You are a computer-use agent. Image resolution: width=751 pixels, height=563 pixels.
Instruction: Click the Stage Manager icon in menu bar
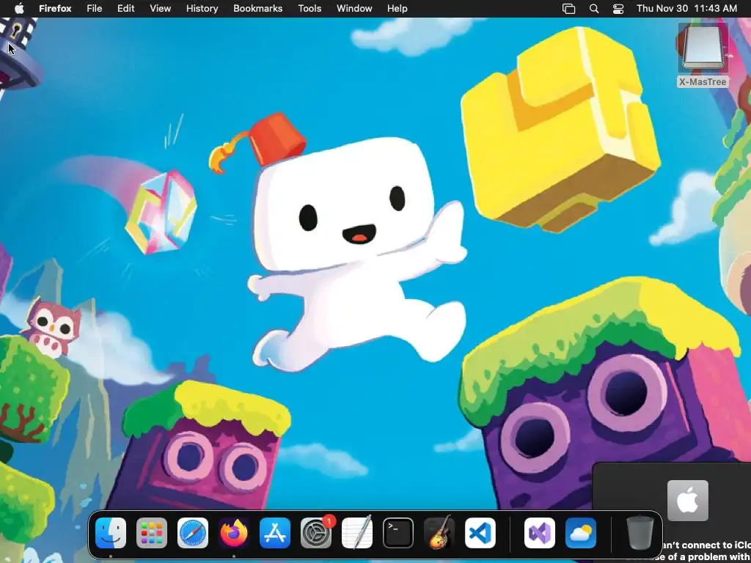(568, 9)
